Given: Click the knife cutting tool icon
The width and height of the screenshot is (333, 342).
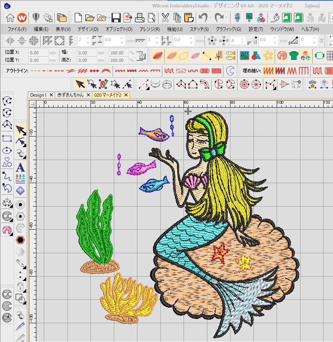Looking at the screenshot, I should click(20, 327).
